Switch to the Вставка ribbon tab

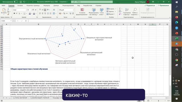click(20, 6)
